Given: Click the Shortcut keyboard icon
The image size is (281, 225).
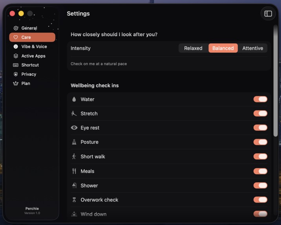Looking at the screenshot, I should coord(16,65).
